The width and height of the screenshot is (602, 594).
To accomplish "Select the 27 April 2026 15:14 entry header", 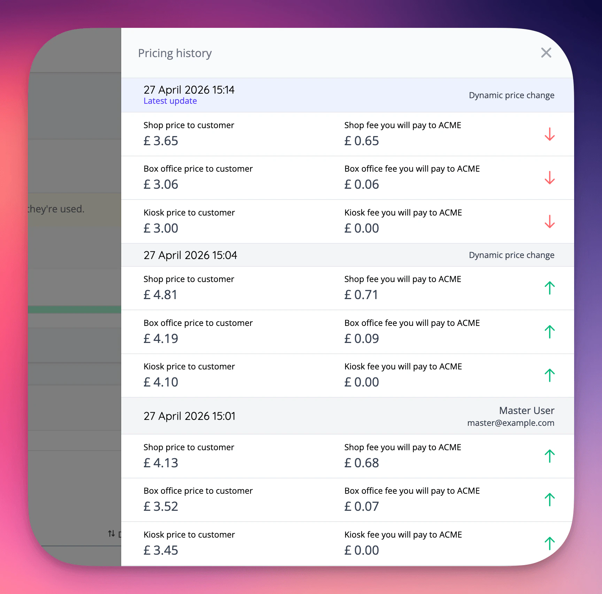I will [x=347, y=95].
